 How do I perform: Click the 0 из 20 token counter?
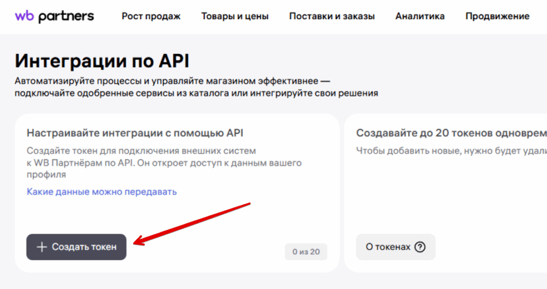click(306, 252)
